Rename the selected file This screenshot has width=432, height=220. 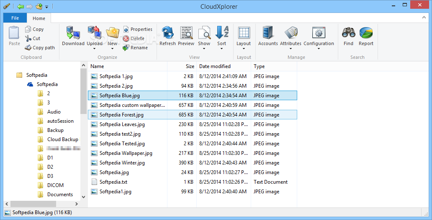coord(135,48)
